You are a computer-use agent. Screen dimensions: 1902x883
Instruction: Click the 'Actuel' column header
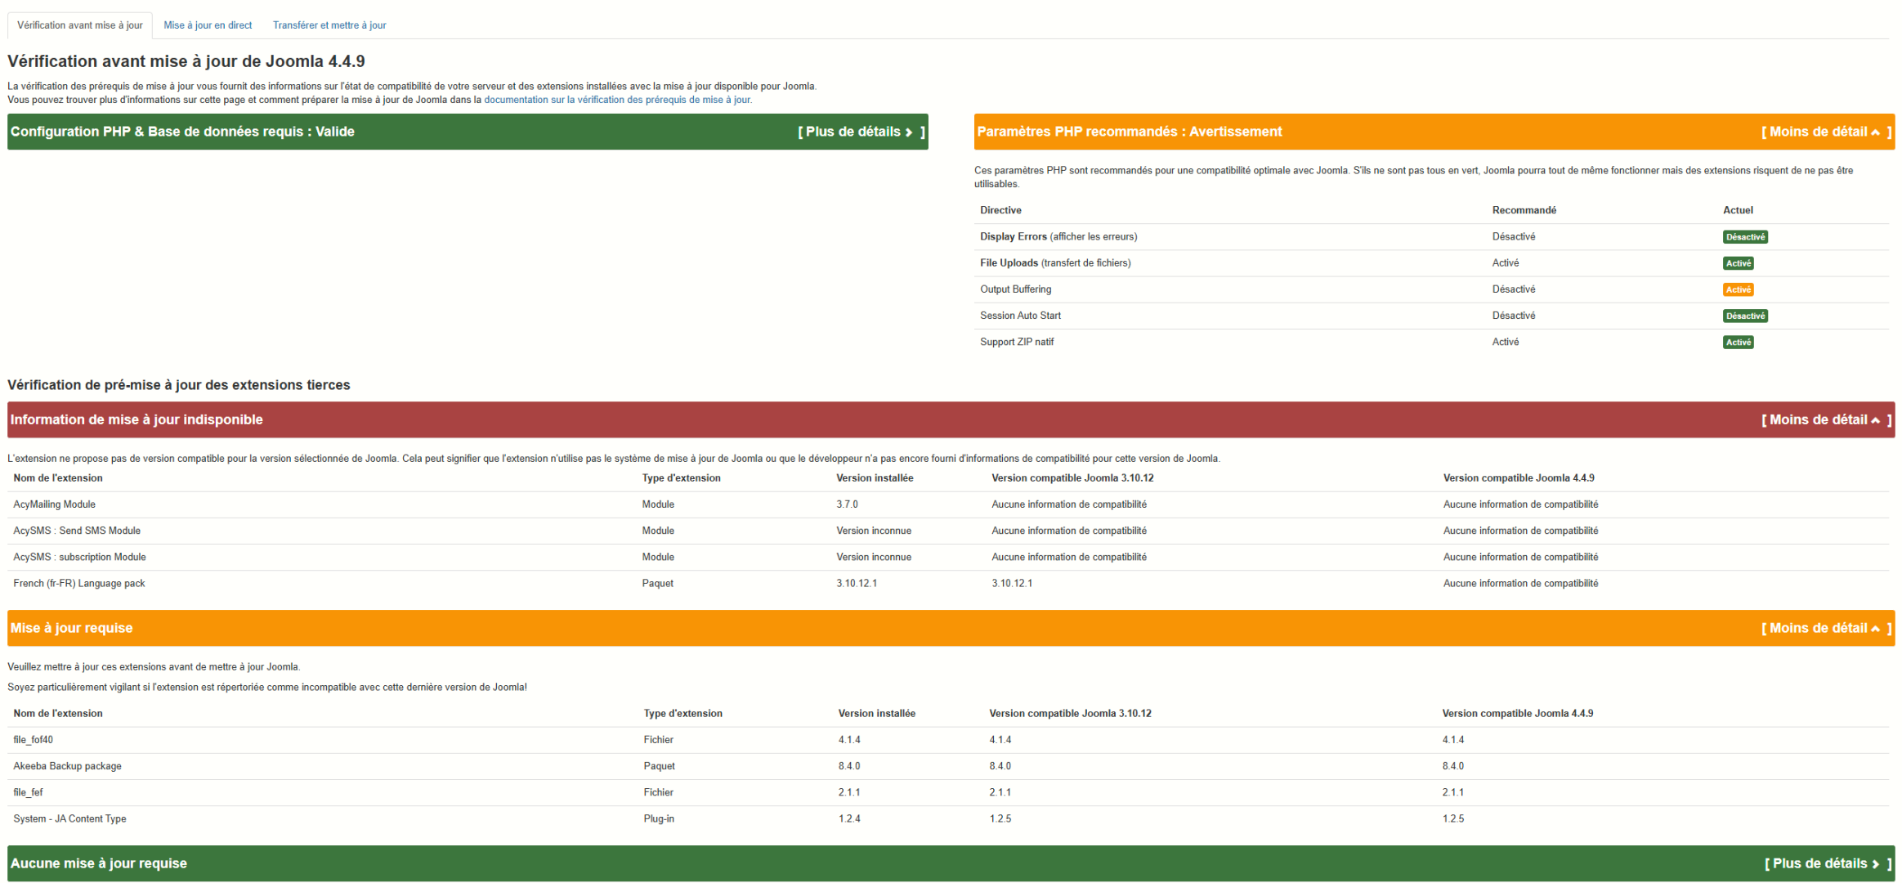[1738, 210]
